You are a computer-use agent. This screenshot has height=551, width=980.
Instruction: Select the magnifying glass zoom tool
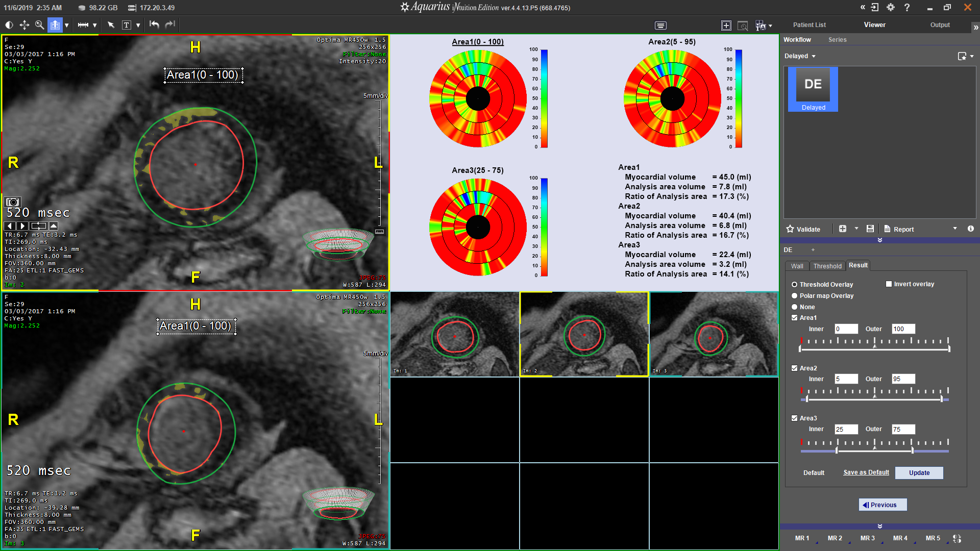tap(39, 24)
